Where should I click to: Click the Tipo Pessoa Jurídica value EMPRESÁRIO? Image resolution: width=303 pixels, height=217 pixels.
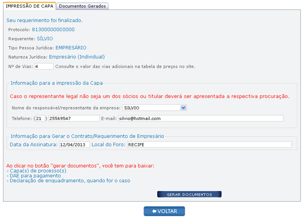point(71,48)
